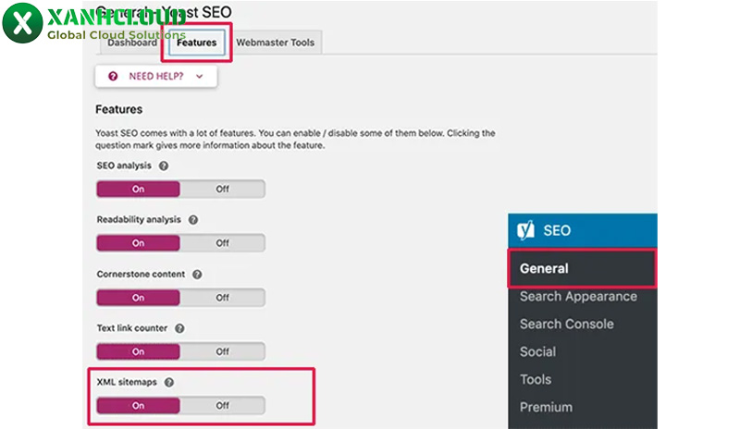
Task: Disable XML sitemaps with Off
Action: click(222, 405)
